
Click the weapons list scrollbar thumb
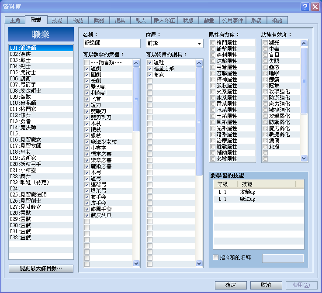click(x=136, y=99)
